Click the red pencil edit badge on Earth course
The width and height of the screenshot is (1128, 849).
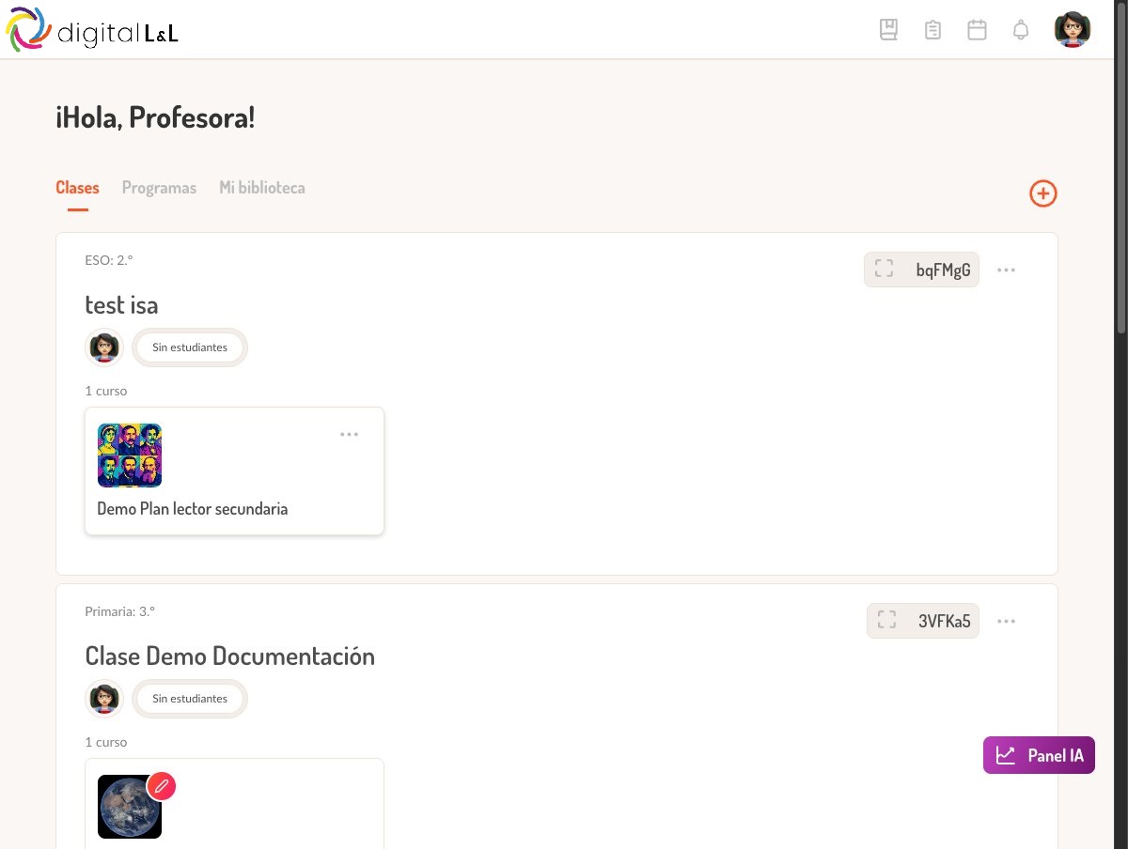162,786
